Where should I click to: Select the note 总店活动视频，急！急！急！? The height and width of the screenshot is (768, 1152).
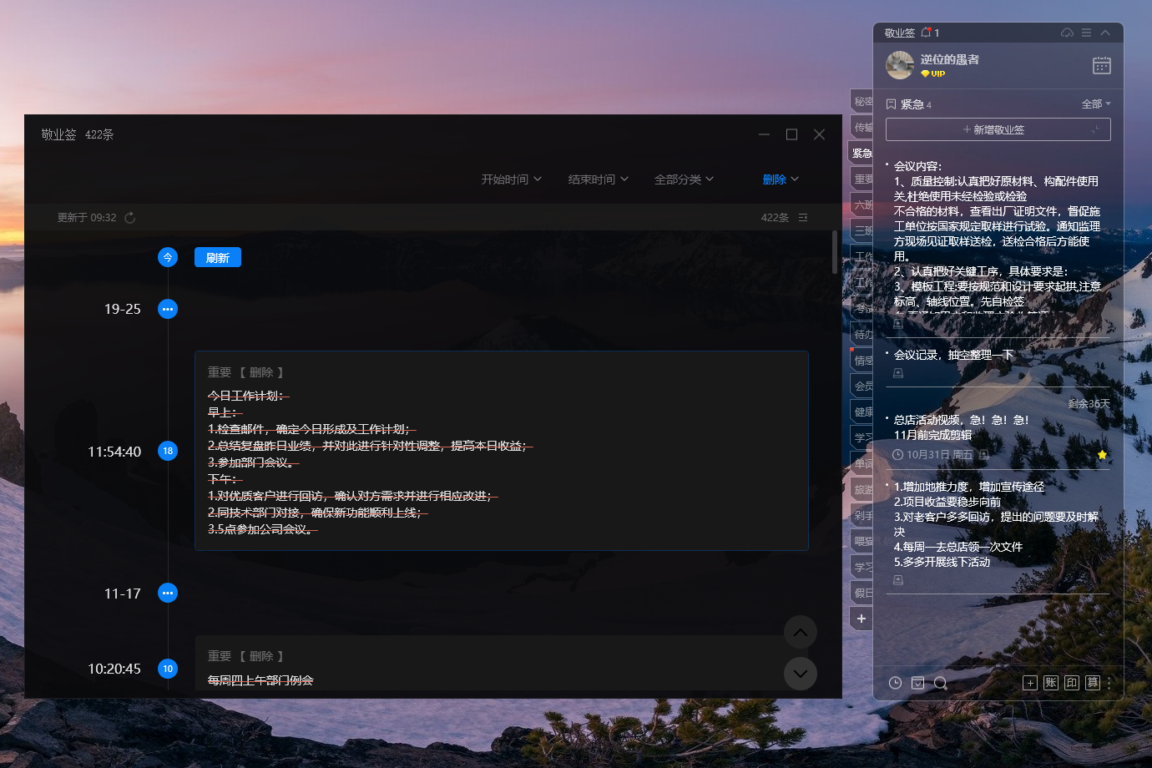point(962,420)
